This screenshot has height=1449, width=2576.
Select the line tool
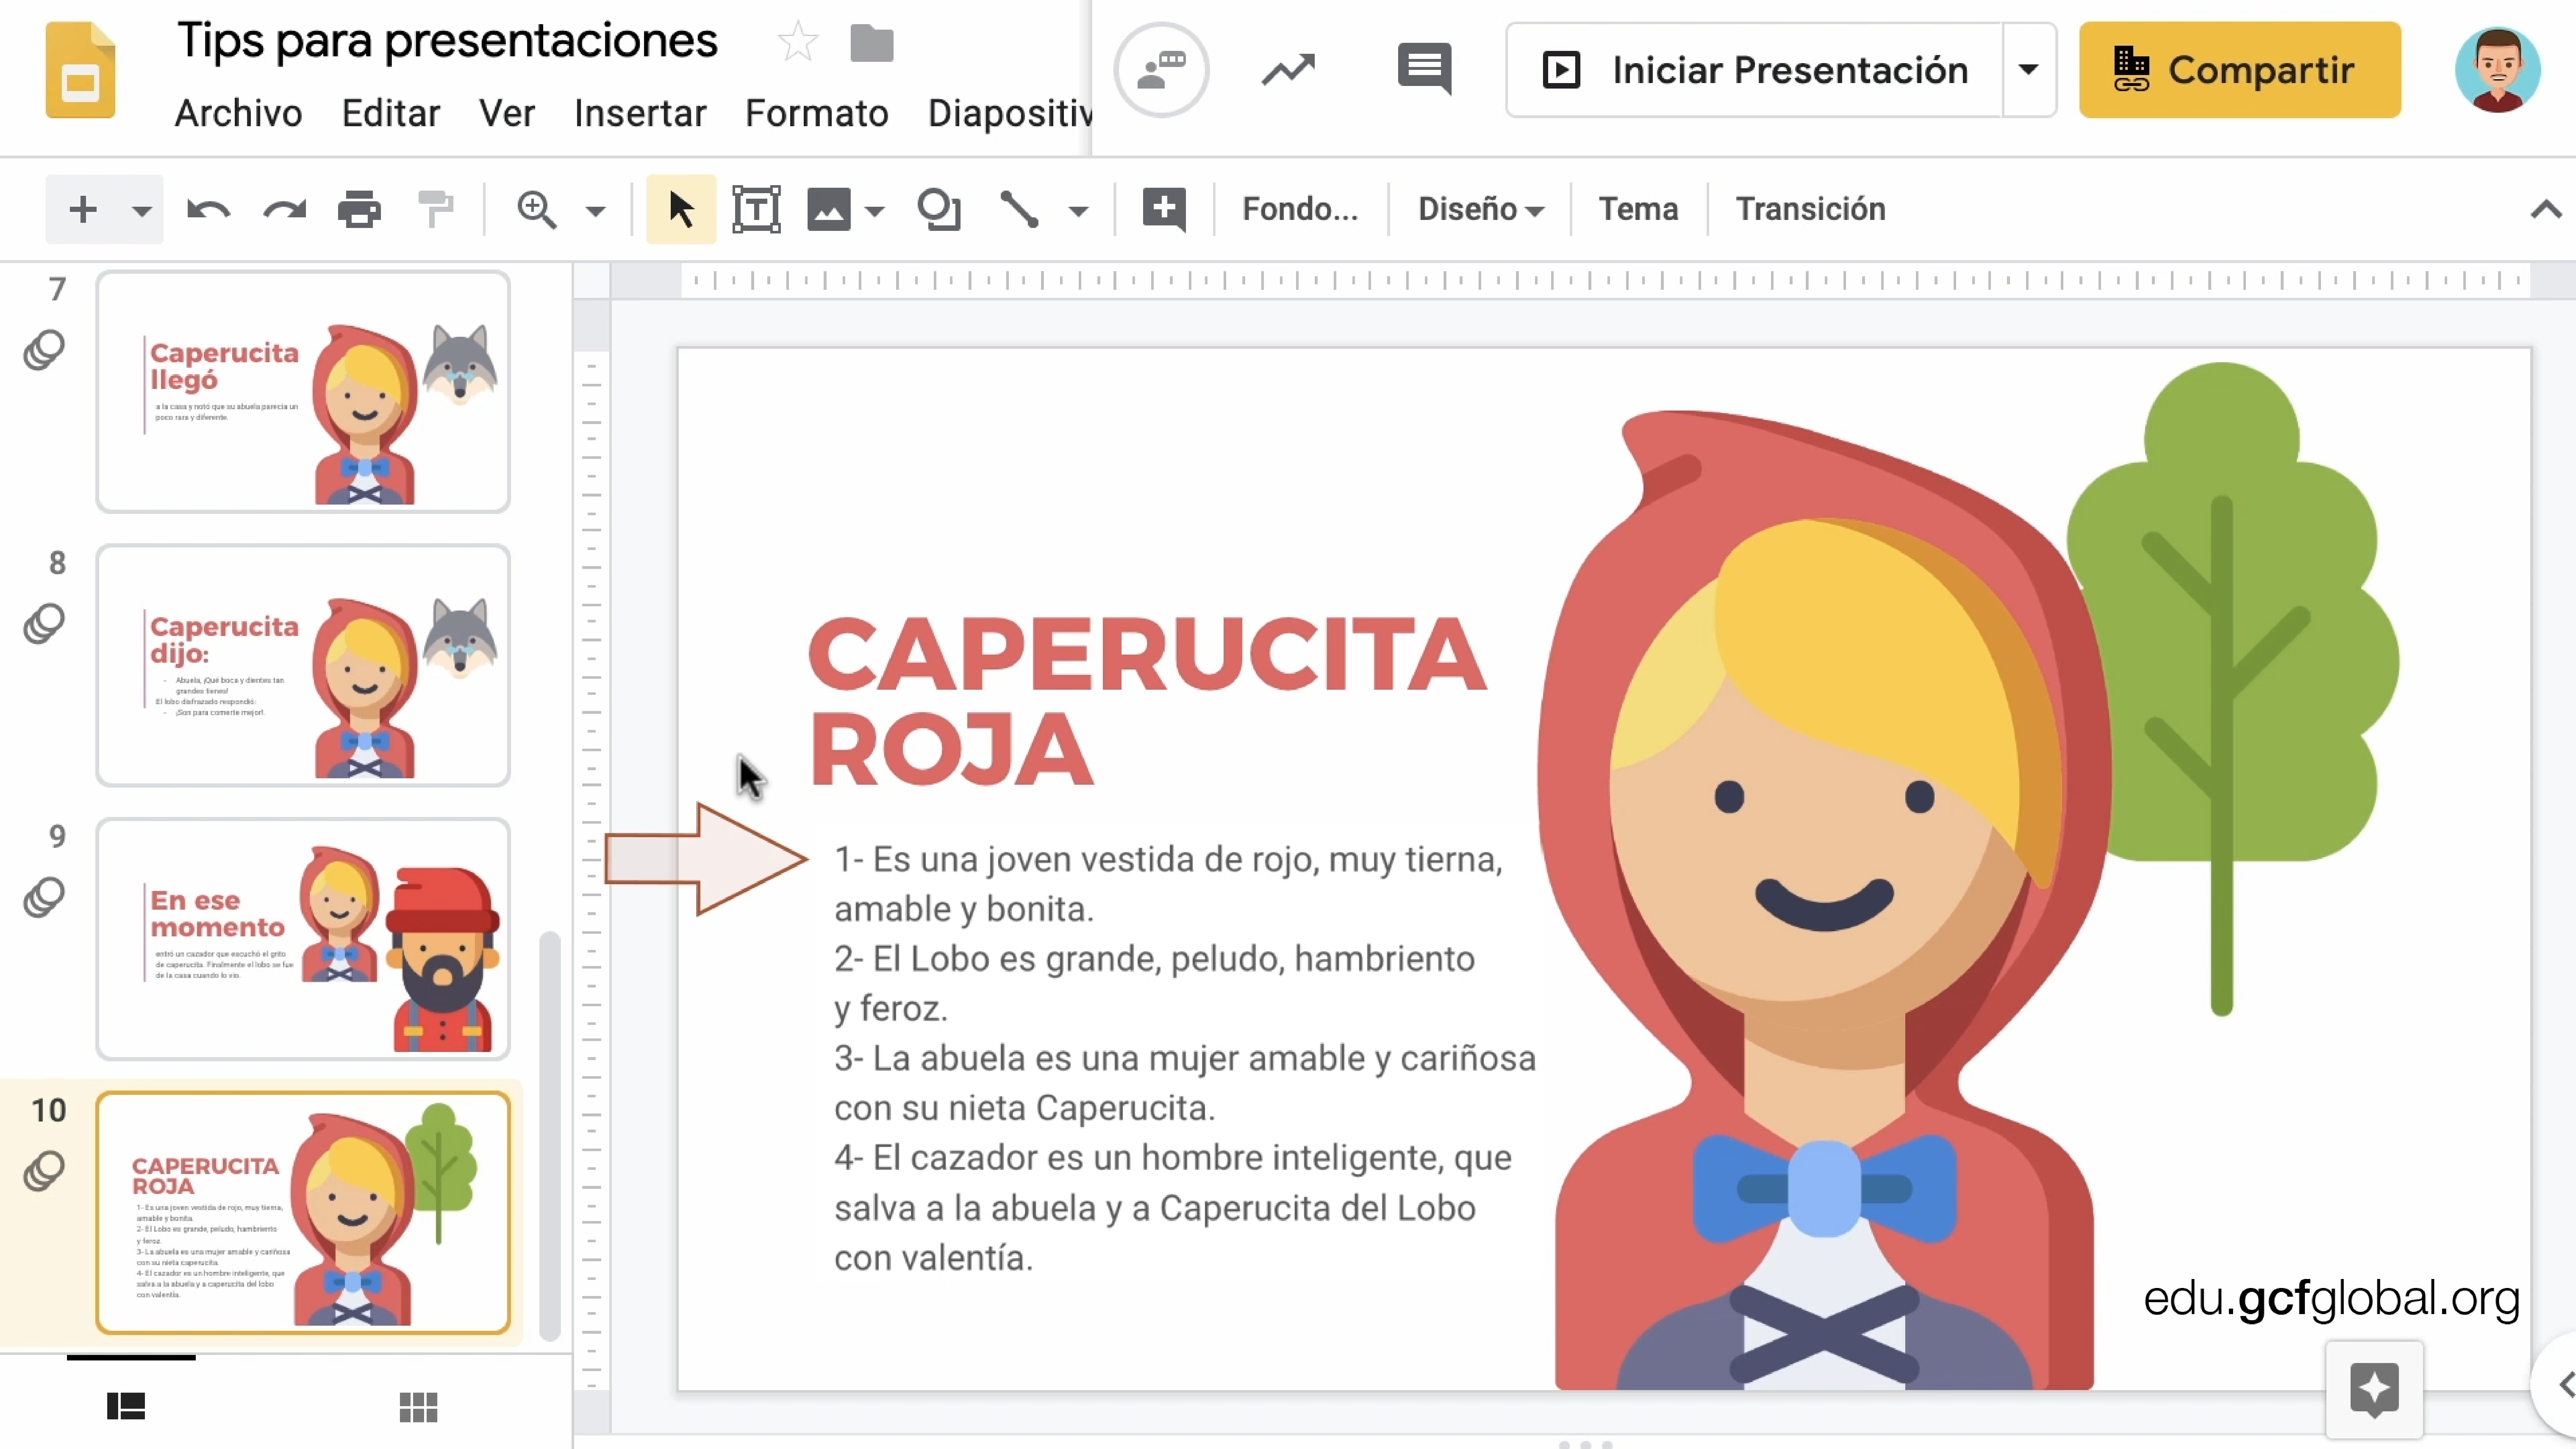click(1020, 210)
